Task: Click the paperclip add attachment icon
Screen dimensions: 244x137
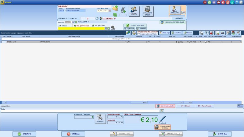Action: 123,10
